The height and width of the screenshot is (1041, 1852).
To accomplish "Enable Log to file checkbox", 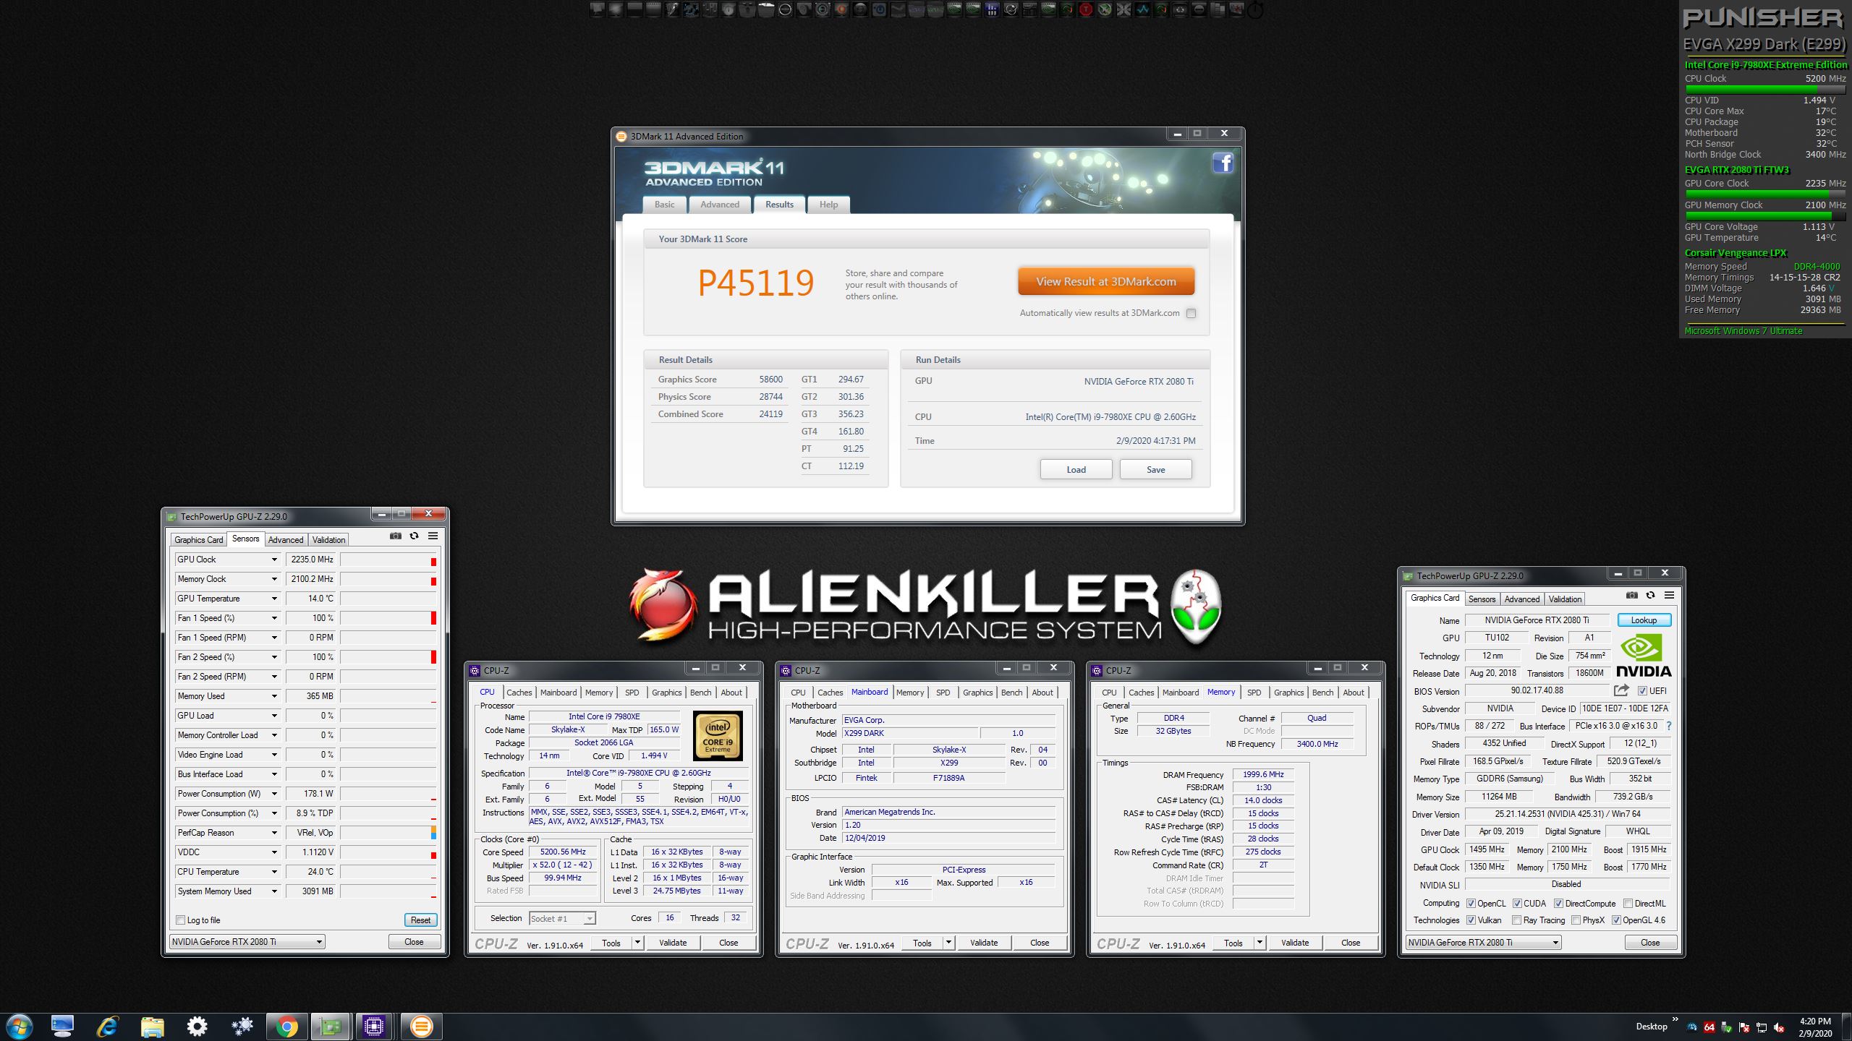I will click(x=181, y=920).
